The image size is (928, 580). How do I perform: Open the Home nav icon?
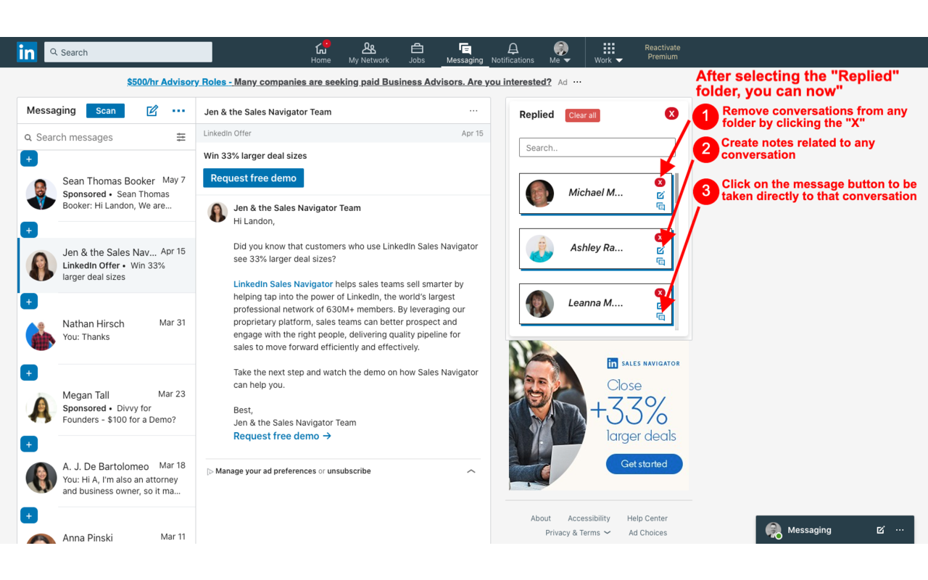point(321,53)
